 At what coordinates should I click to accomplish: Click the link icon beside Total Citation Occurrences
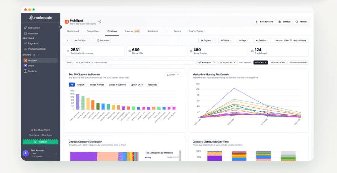point(68,51)
